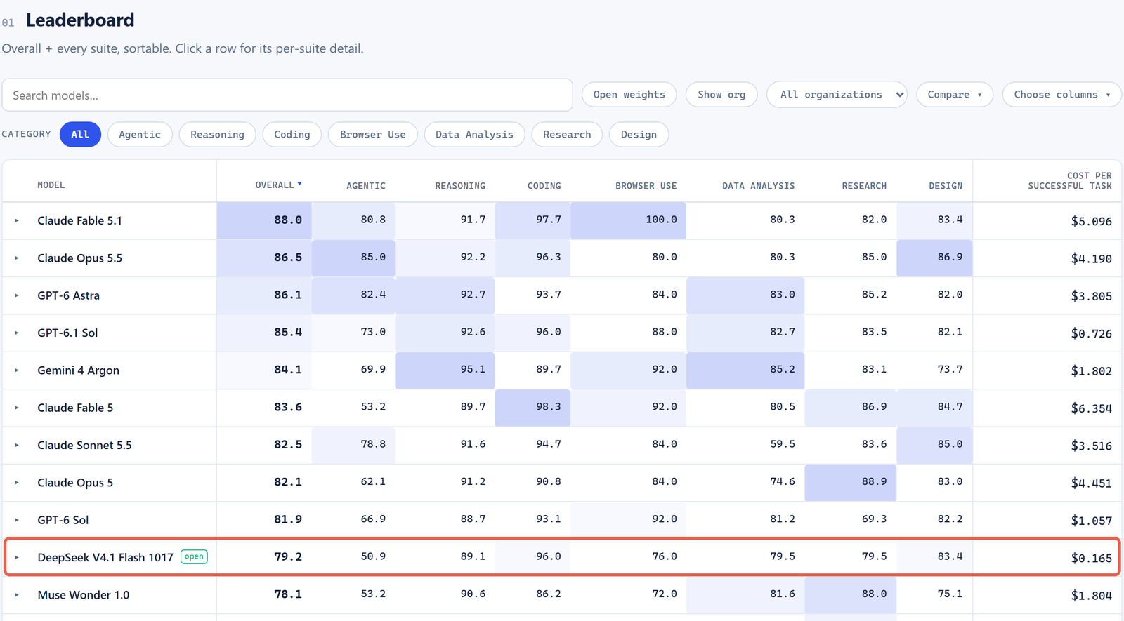1124x621 pixels.
Task: Click the Leaderboard heading
Action: coord(80,20)
